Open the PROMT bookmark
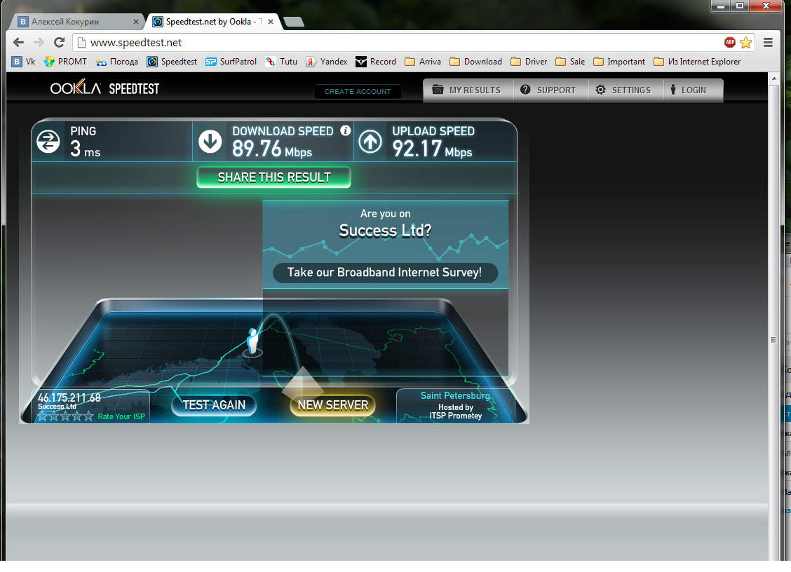Image resolution: width=791 pixels, height=572 pixels. point(65,62)
